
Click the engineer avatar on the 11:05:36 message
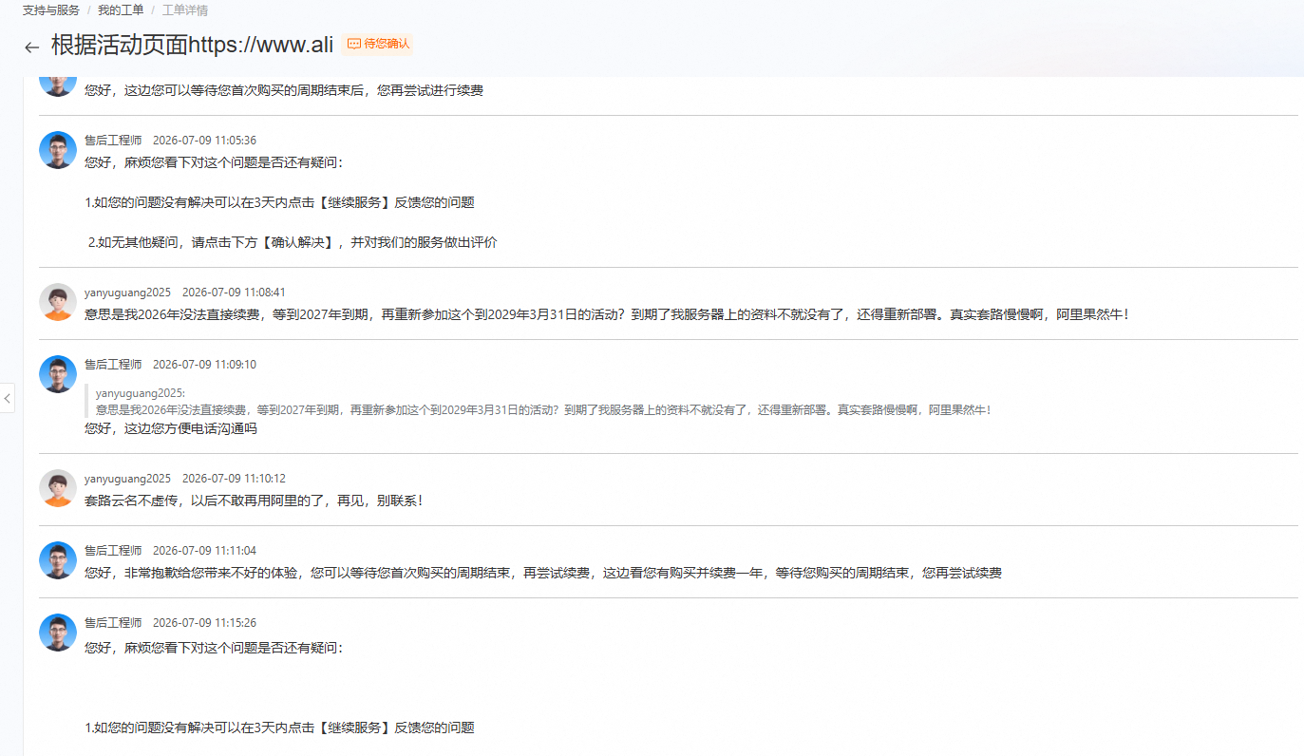[58, 150]
